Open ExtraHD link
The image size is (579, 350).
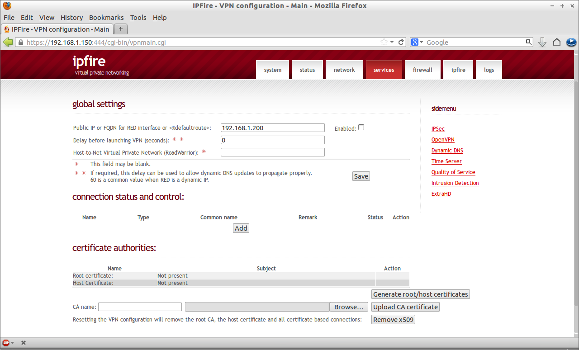(441, 194)
